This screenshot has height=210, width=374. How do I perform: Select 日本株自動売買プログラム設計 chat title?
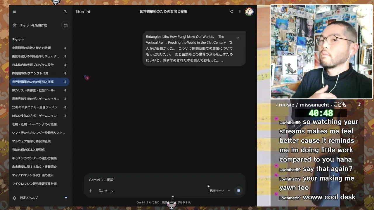click(33, 65)
